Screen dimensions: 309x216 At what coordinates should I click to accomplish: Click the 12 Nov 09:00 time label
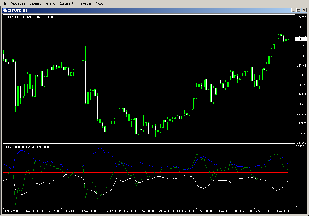[x=147, y=211]
